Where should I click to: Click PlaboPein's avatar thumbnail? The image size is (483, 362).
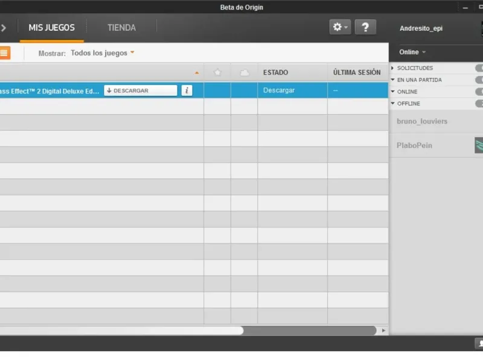point(479,145)
